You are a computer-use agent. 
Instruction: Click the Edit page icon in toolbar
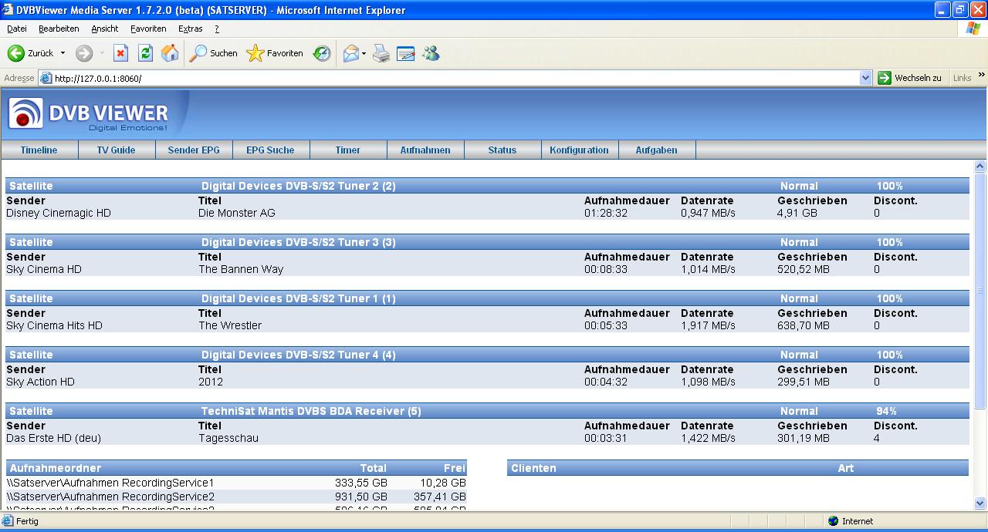(x=406, y=53)
